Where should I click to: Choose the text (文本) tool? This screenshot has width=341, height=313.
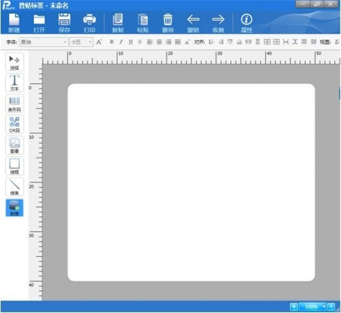point(15,83)
